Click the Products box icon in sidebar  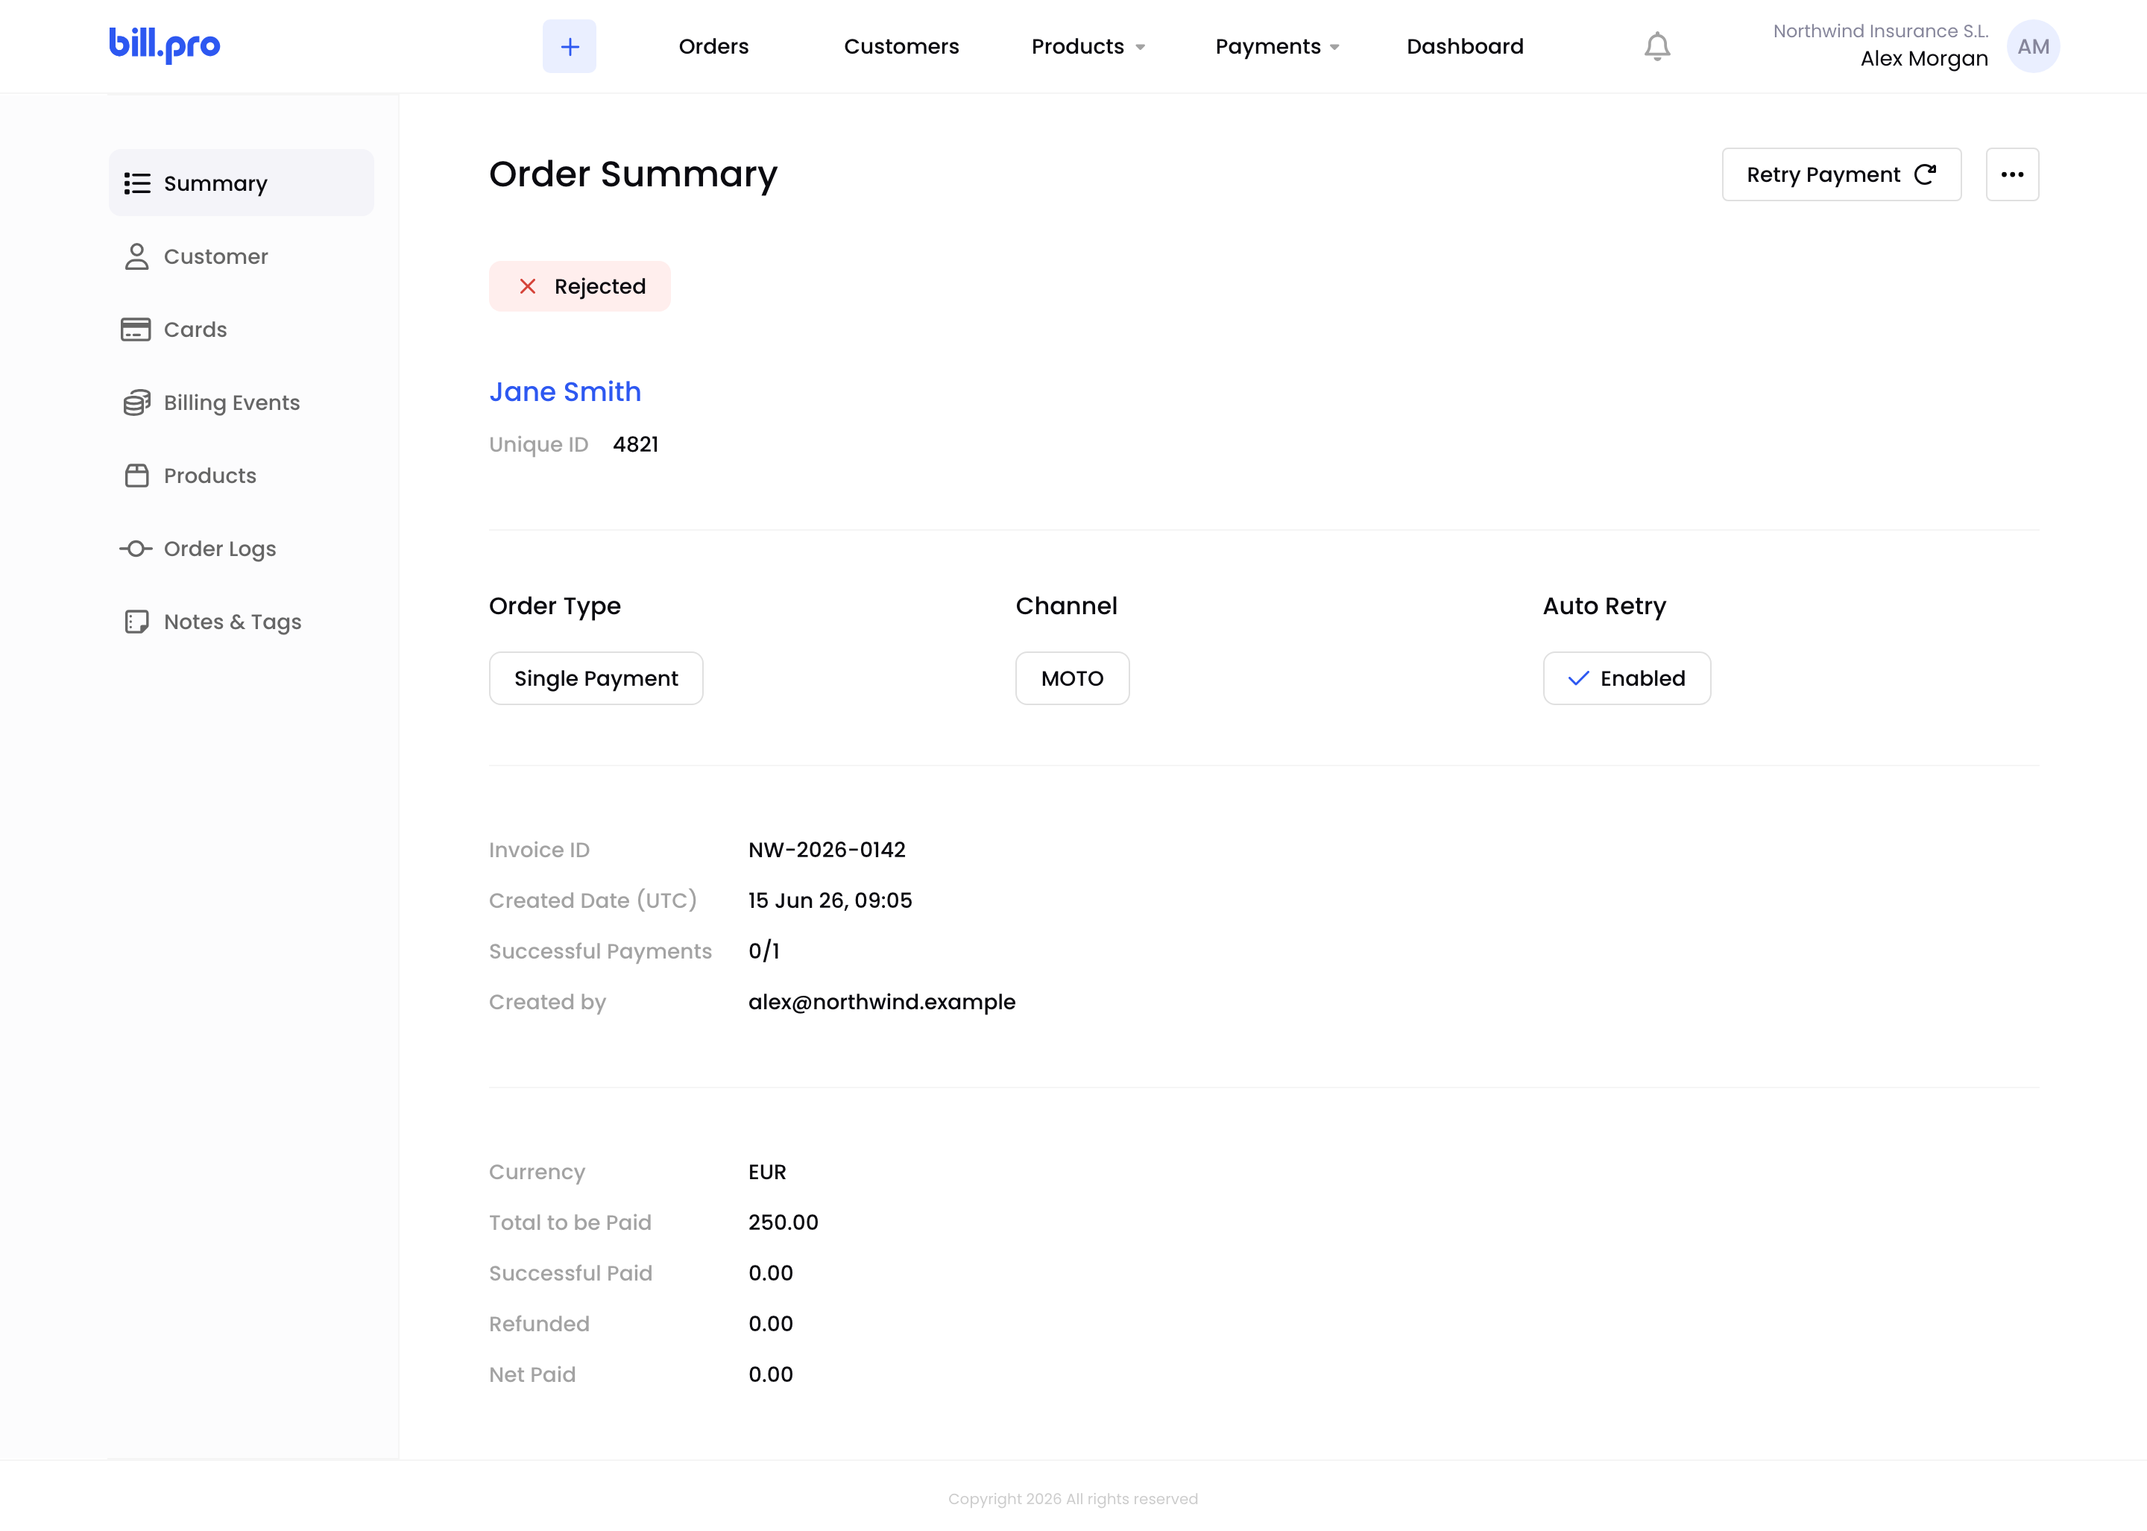point(136,475)
